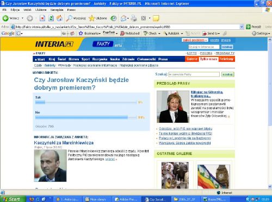Open the Polacy w Londynie press link
Image resolution: width=272 pixels, height=202 pixels.
185,138
